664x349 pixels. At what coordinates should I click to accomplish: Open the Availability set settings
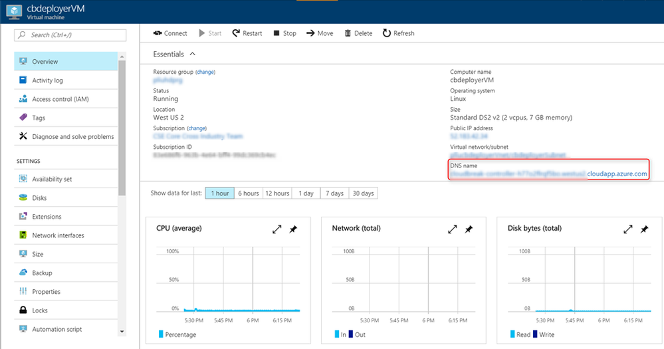[x=66, y=179]
